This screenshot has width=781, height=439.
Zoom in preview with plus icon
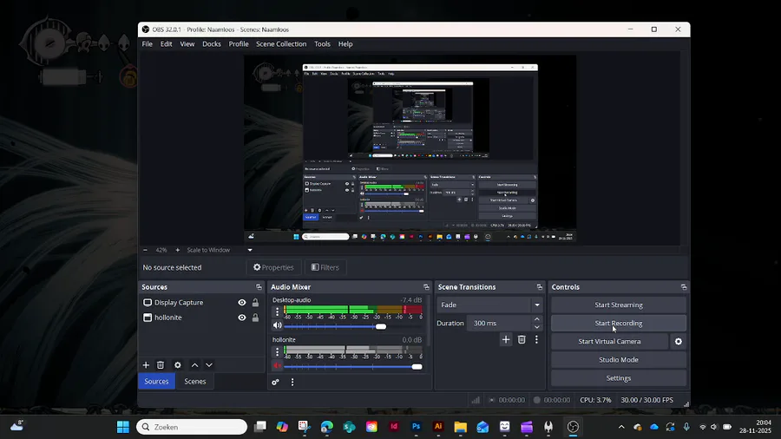[x=177, y=250]
